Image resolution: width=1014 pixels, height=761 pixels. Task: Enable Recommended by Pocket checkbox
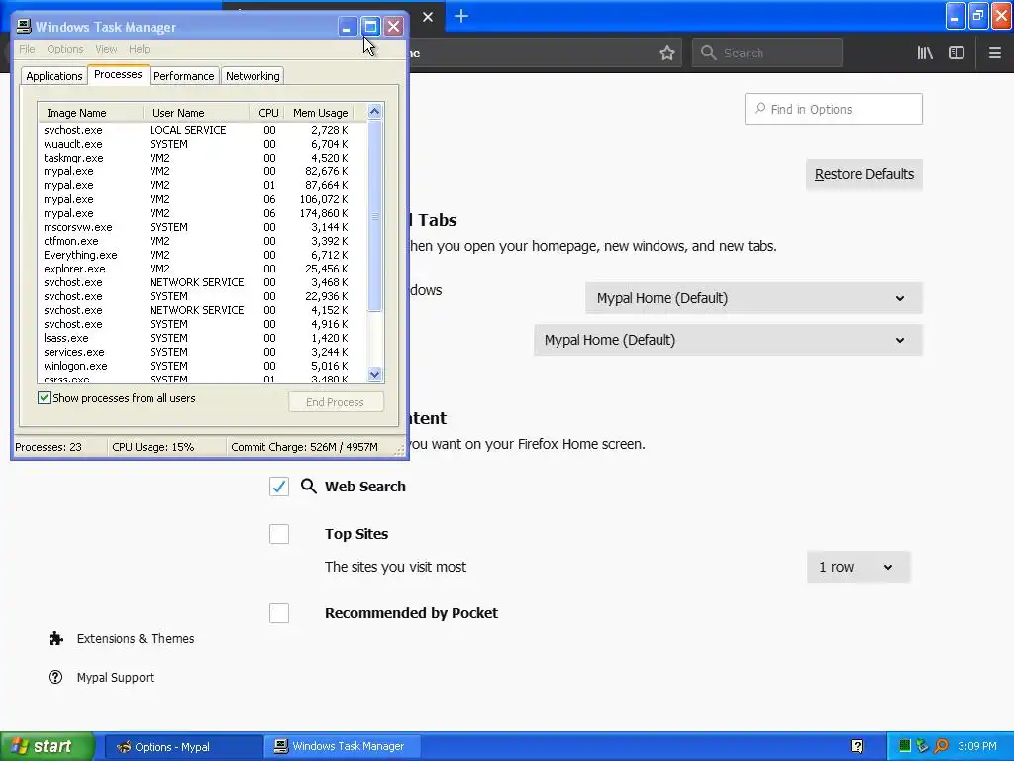tap(279, 613)
